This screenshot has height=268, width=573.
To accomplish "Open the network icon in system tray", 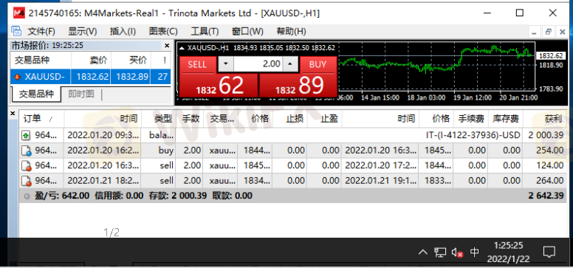I will pyautogui.click(x=440, y=252).
